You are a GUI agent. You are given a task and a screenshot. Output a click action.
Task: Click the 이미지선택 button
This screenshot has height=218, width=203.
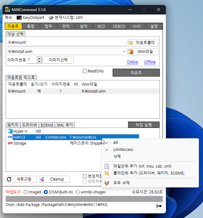[58, 60]
